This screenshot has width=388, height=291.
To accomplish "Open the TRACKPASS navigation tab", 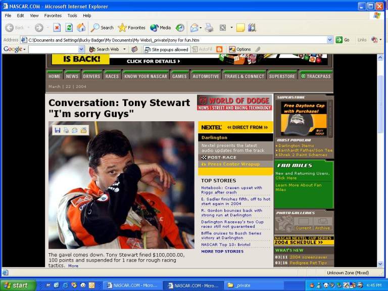I will pyautogui.click(x=316, y=76).
